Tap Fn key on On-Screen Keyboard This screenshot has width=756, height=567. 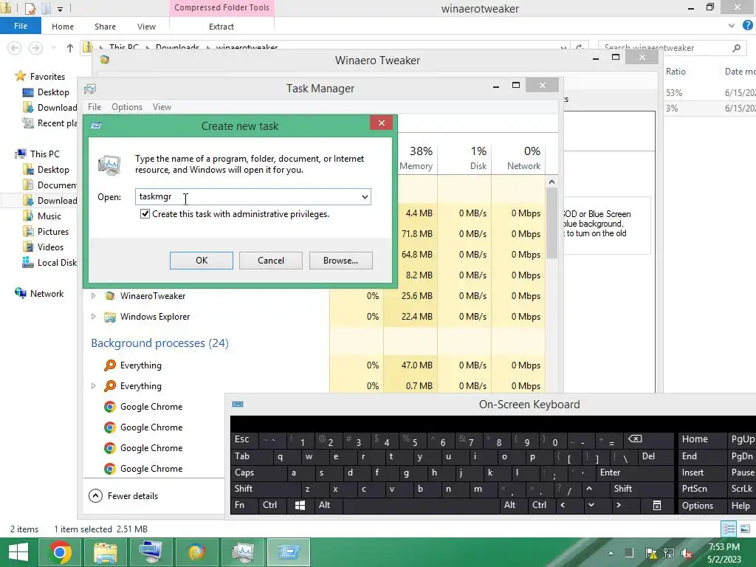point(244,505)
